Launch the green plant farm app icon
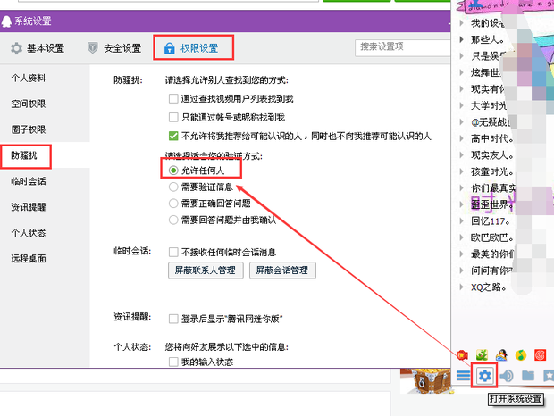554x416 pixels. (482, 355)
